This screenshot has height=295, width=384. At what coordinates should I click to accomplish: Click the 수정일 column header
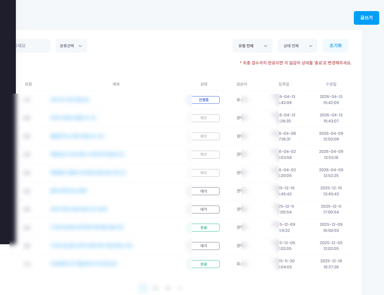[331, 84]
